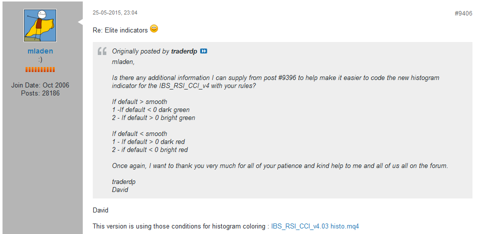
Task: Click the 25-05-2015, 23:04 post timestamp
Action: tap(115, 12)
